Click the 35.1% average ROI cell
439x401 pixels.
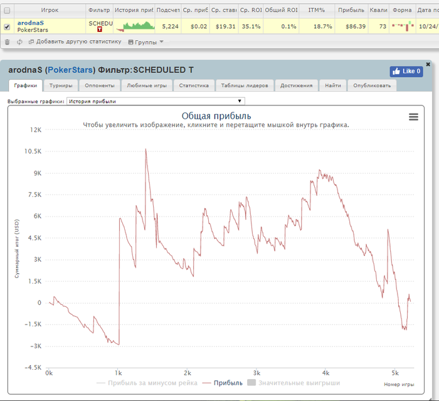point(251,26)
